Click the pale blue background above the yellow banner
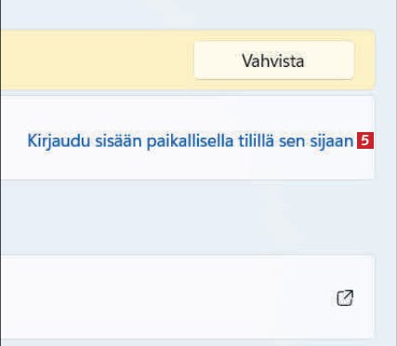The width and height of the screenshot is (397, 346). (188, 15)
